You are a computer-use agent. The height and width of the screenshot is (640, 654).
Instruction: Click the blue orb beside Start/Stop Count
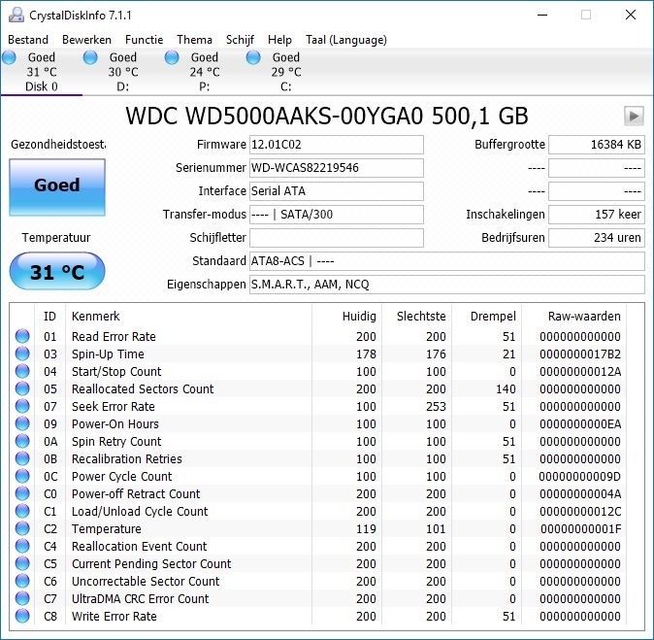point(22,371)
